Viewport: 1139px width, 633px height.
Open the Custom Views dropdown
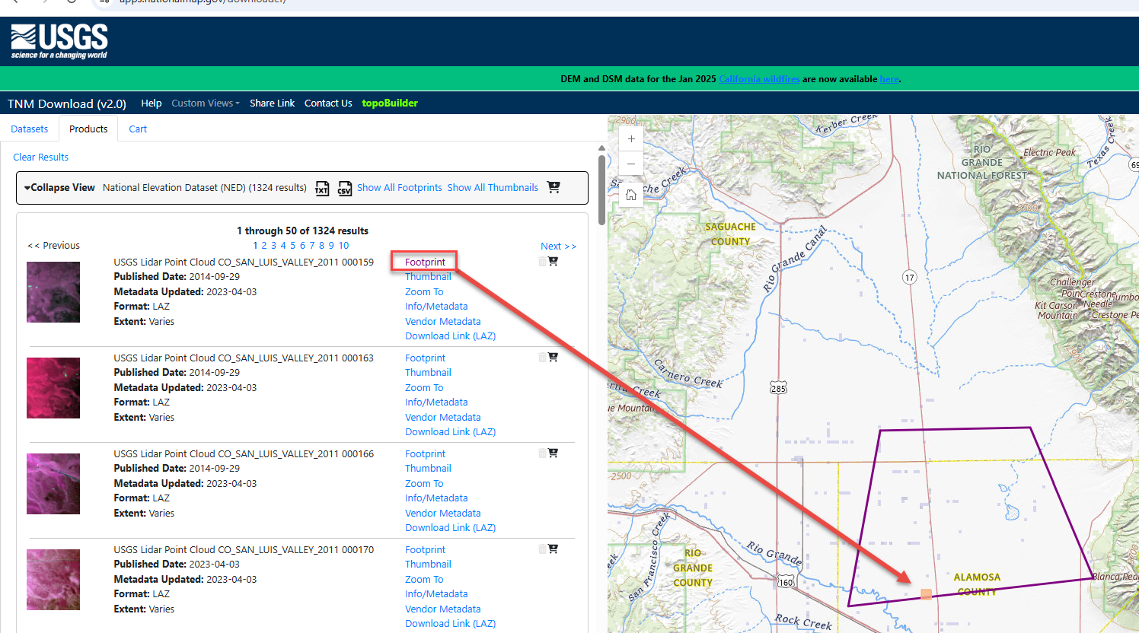pos(205,103)
